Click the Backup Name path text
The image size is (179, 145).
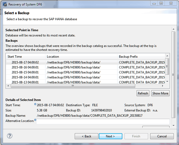tap(90, 116)
